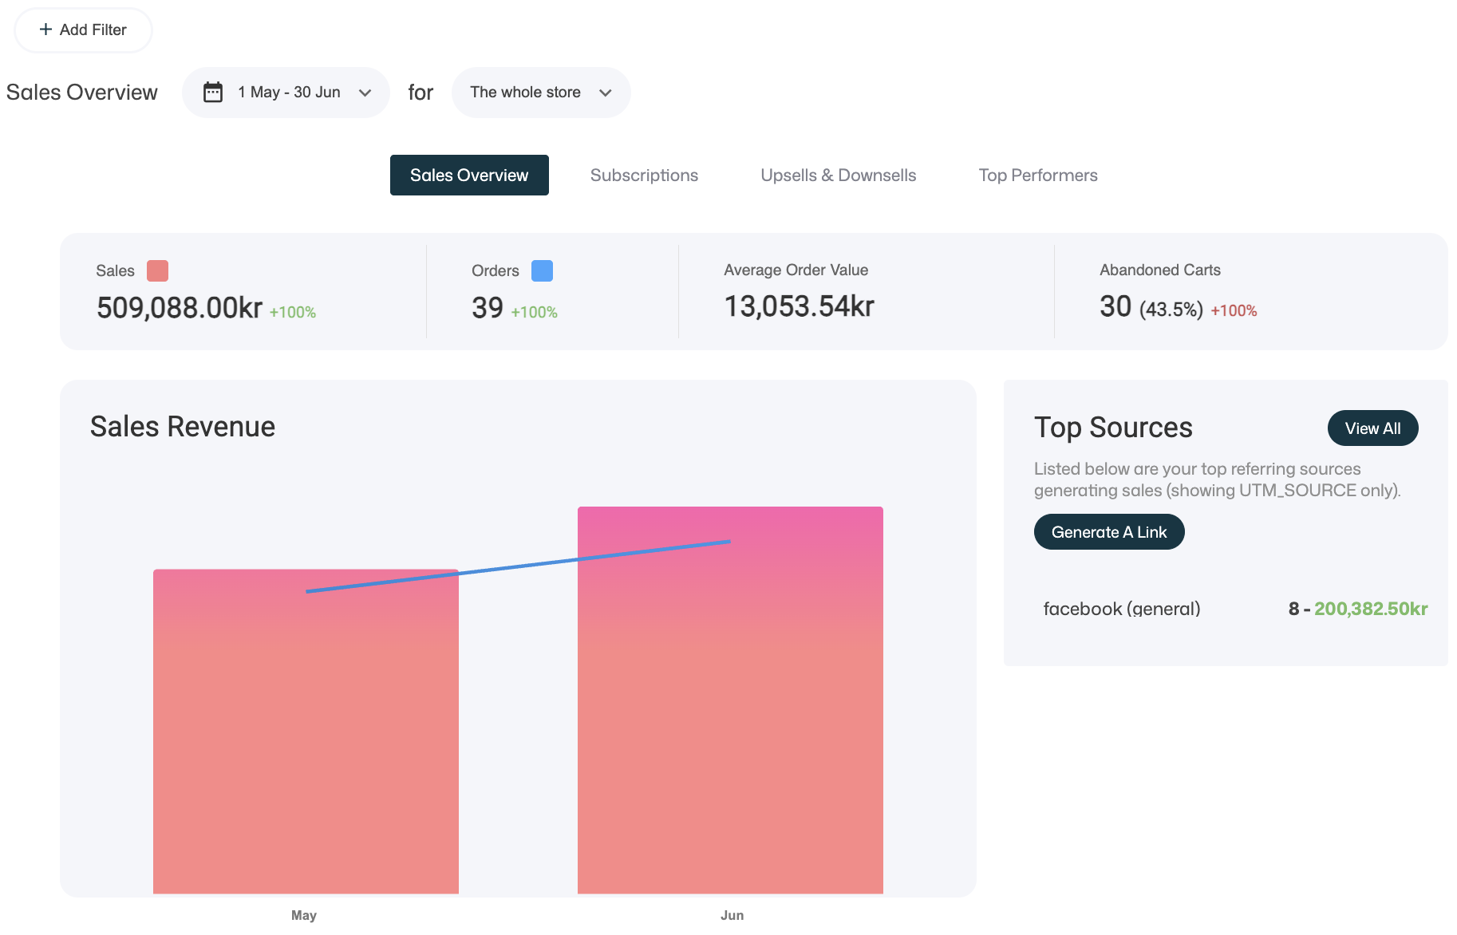The height and width of the screenshot is (935, 1457).
Task: Click the Jun revenue bar
Action: tap(730, 718)
